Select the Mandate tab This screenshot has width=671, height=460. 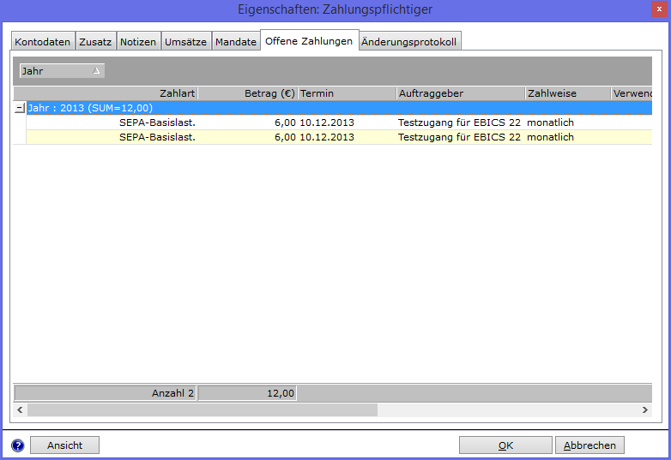click(x=236, y=42)
